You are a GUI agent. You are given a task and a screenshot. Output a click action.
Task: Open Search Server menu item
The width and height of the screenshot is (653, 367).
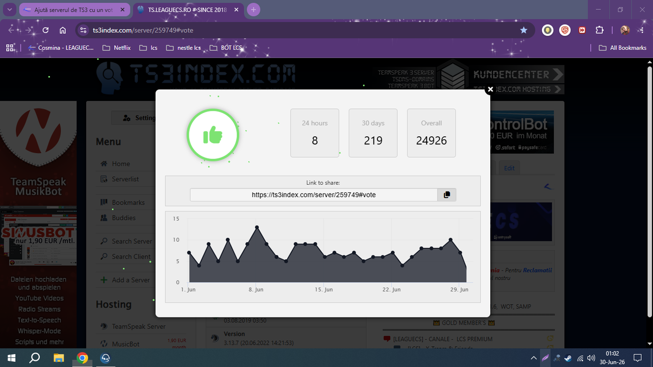click(x=132, y=241)
